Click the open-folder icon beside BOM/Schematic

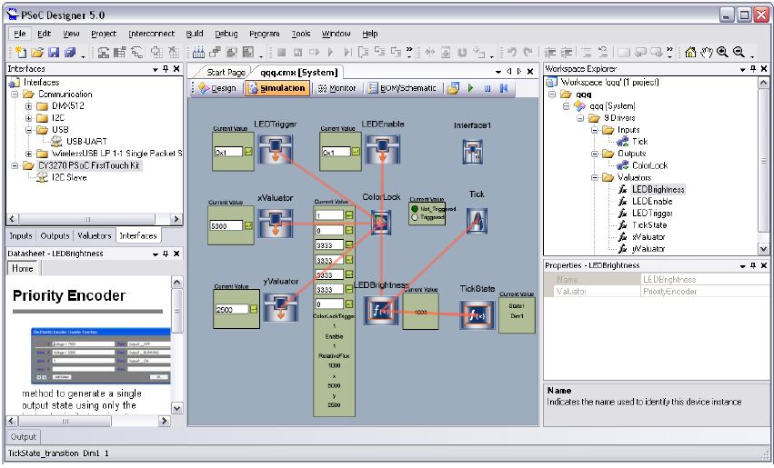(x=453, y=88)
